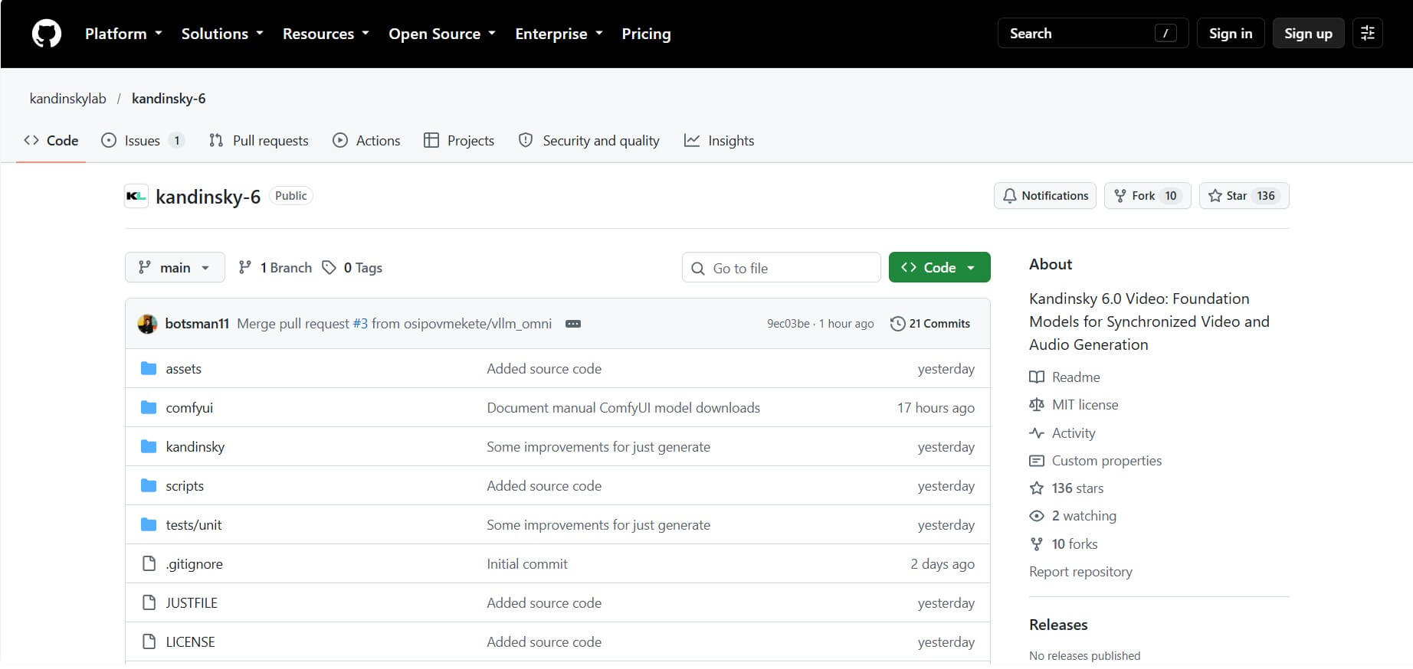Click the top Search box
Screen dimensions: 1413x669
tap(1093, 33)
